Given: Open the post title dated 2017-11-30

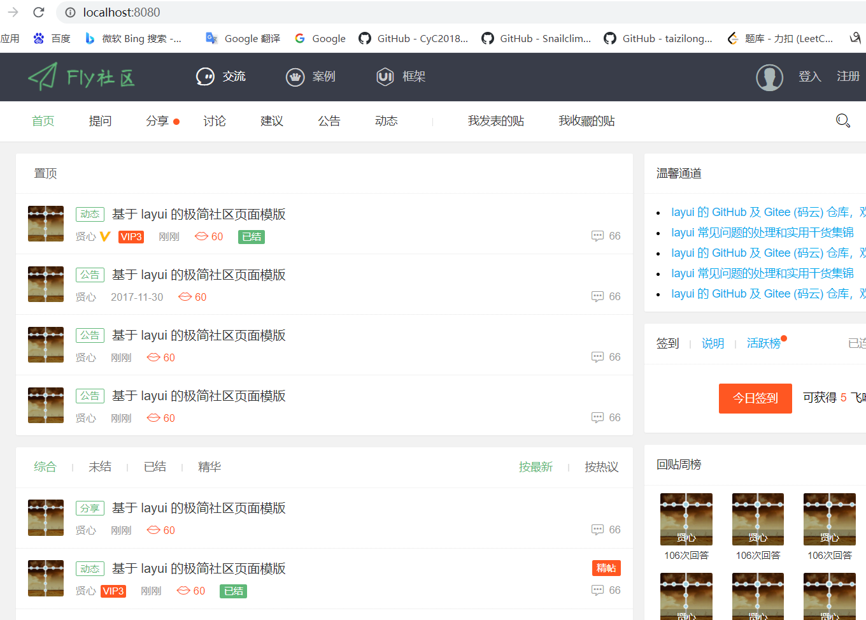Looking at the screenshot, I should coord(199,275).
